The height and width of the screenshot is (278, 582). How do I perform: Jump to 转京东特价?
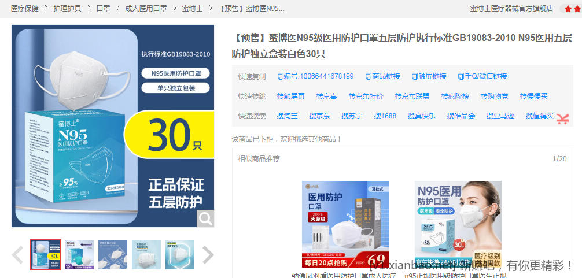(x=366, y=97)
